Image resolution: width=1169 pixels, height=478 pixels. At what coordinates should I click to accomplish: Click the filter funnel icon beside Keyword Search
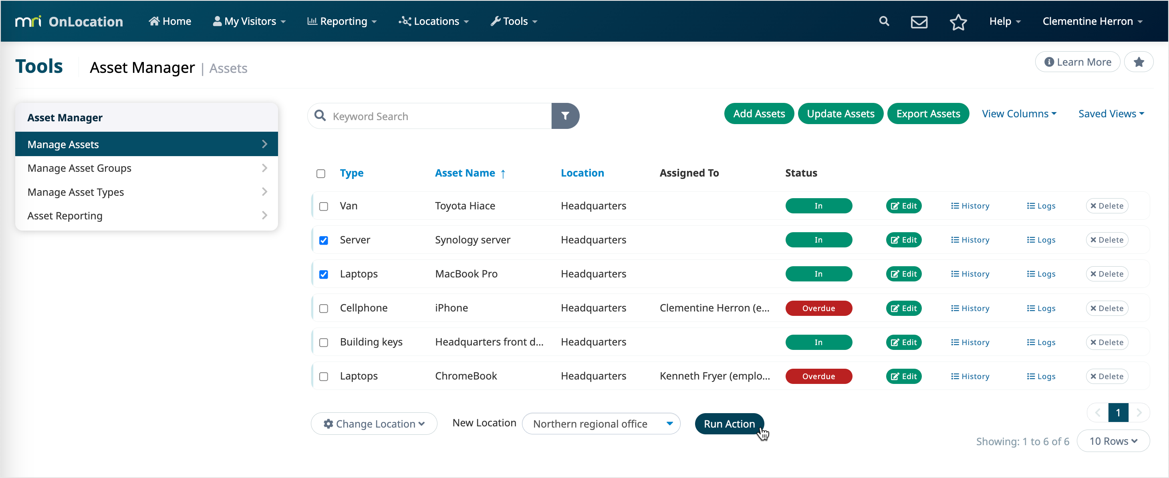click(x=565, y=116)
